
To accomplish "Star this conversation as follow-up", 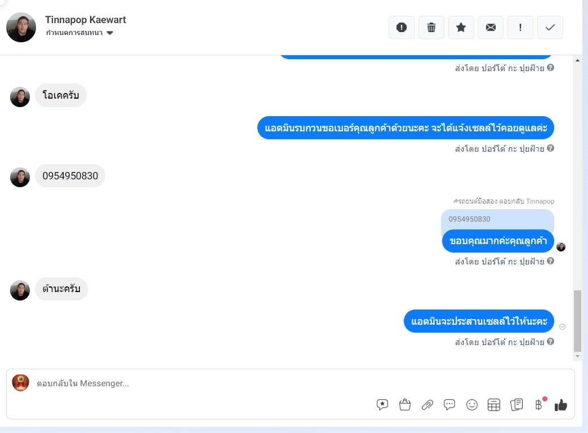I will pos(461,28).
